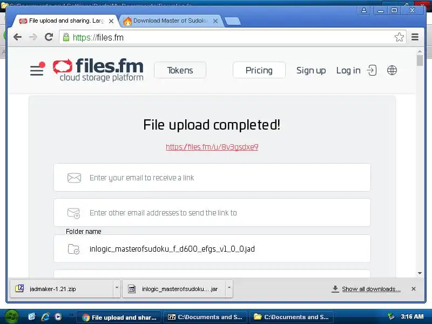Viewport: 432px width, 324px height.
Task: Open the jadmaker-1.21.zip download
Action: [x=62, y=289]
